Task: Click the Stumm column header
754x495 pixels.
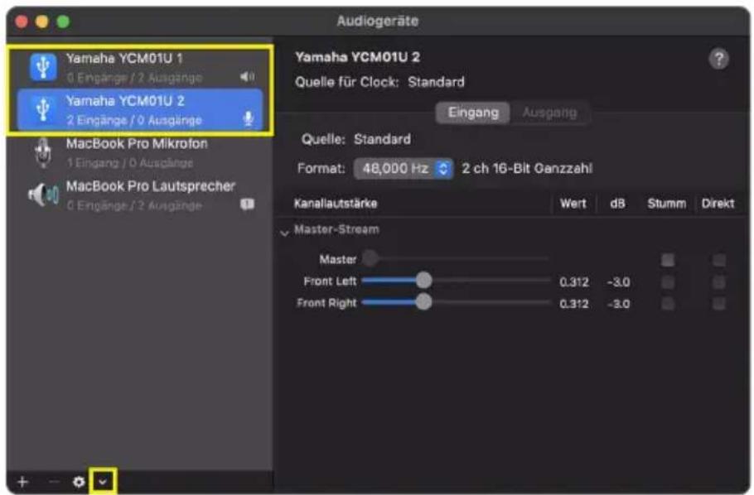Action: [666, 204]
